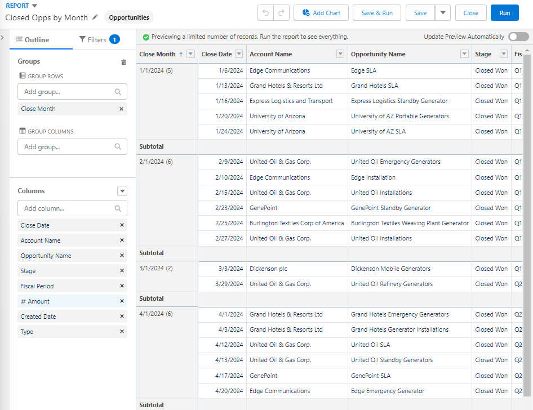Remove Account Name column with X
This screenshot has width=533, height=410.
[x=122, y=240]
